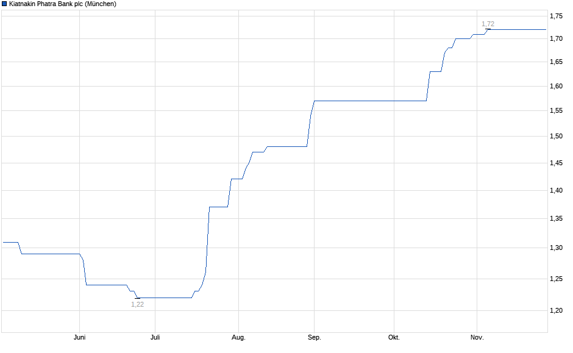Select the Juni label on the time axis
This screenshot has height=353, width=573.
(79, 337)
